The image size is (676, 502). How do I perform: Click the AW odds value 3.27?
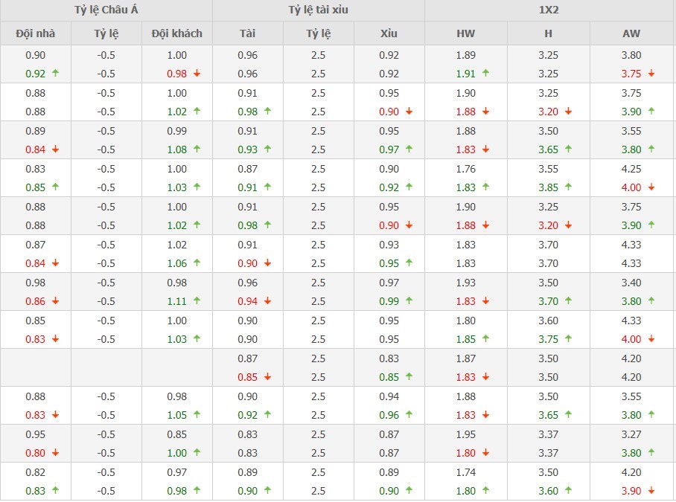(x=631, y=434)
